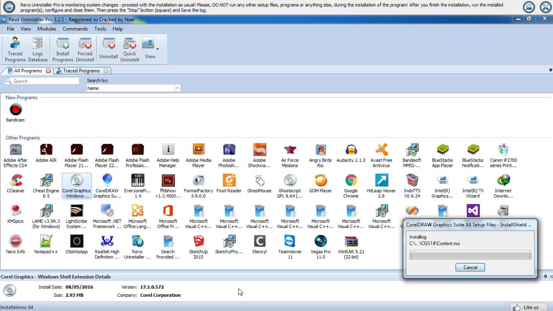Start Forced Uninstall from the toolbar
The width and height of the screenshot is (553, 311).
tap(85, 49)
